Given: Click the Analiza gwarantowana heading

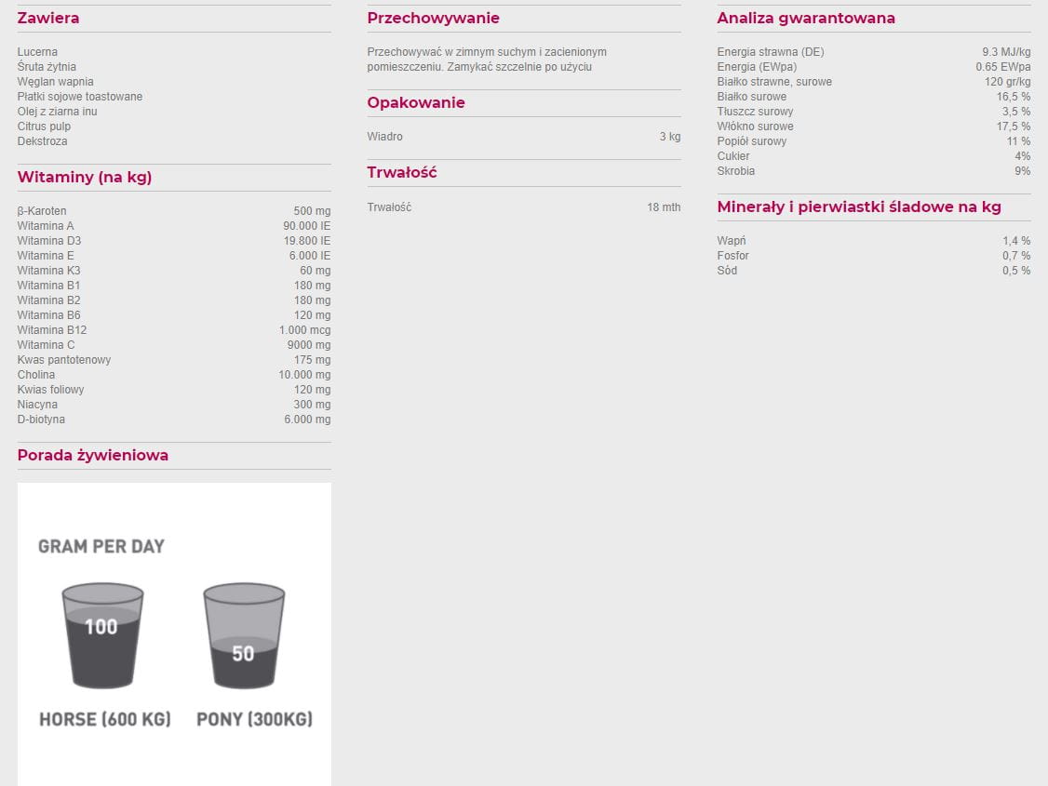Looking at the screenshot, I should pyautogui.click(x=806, y=19).
